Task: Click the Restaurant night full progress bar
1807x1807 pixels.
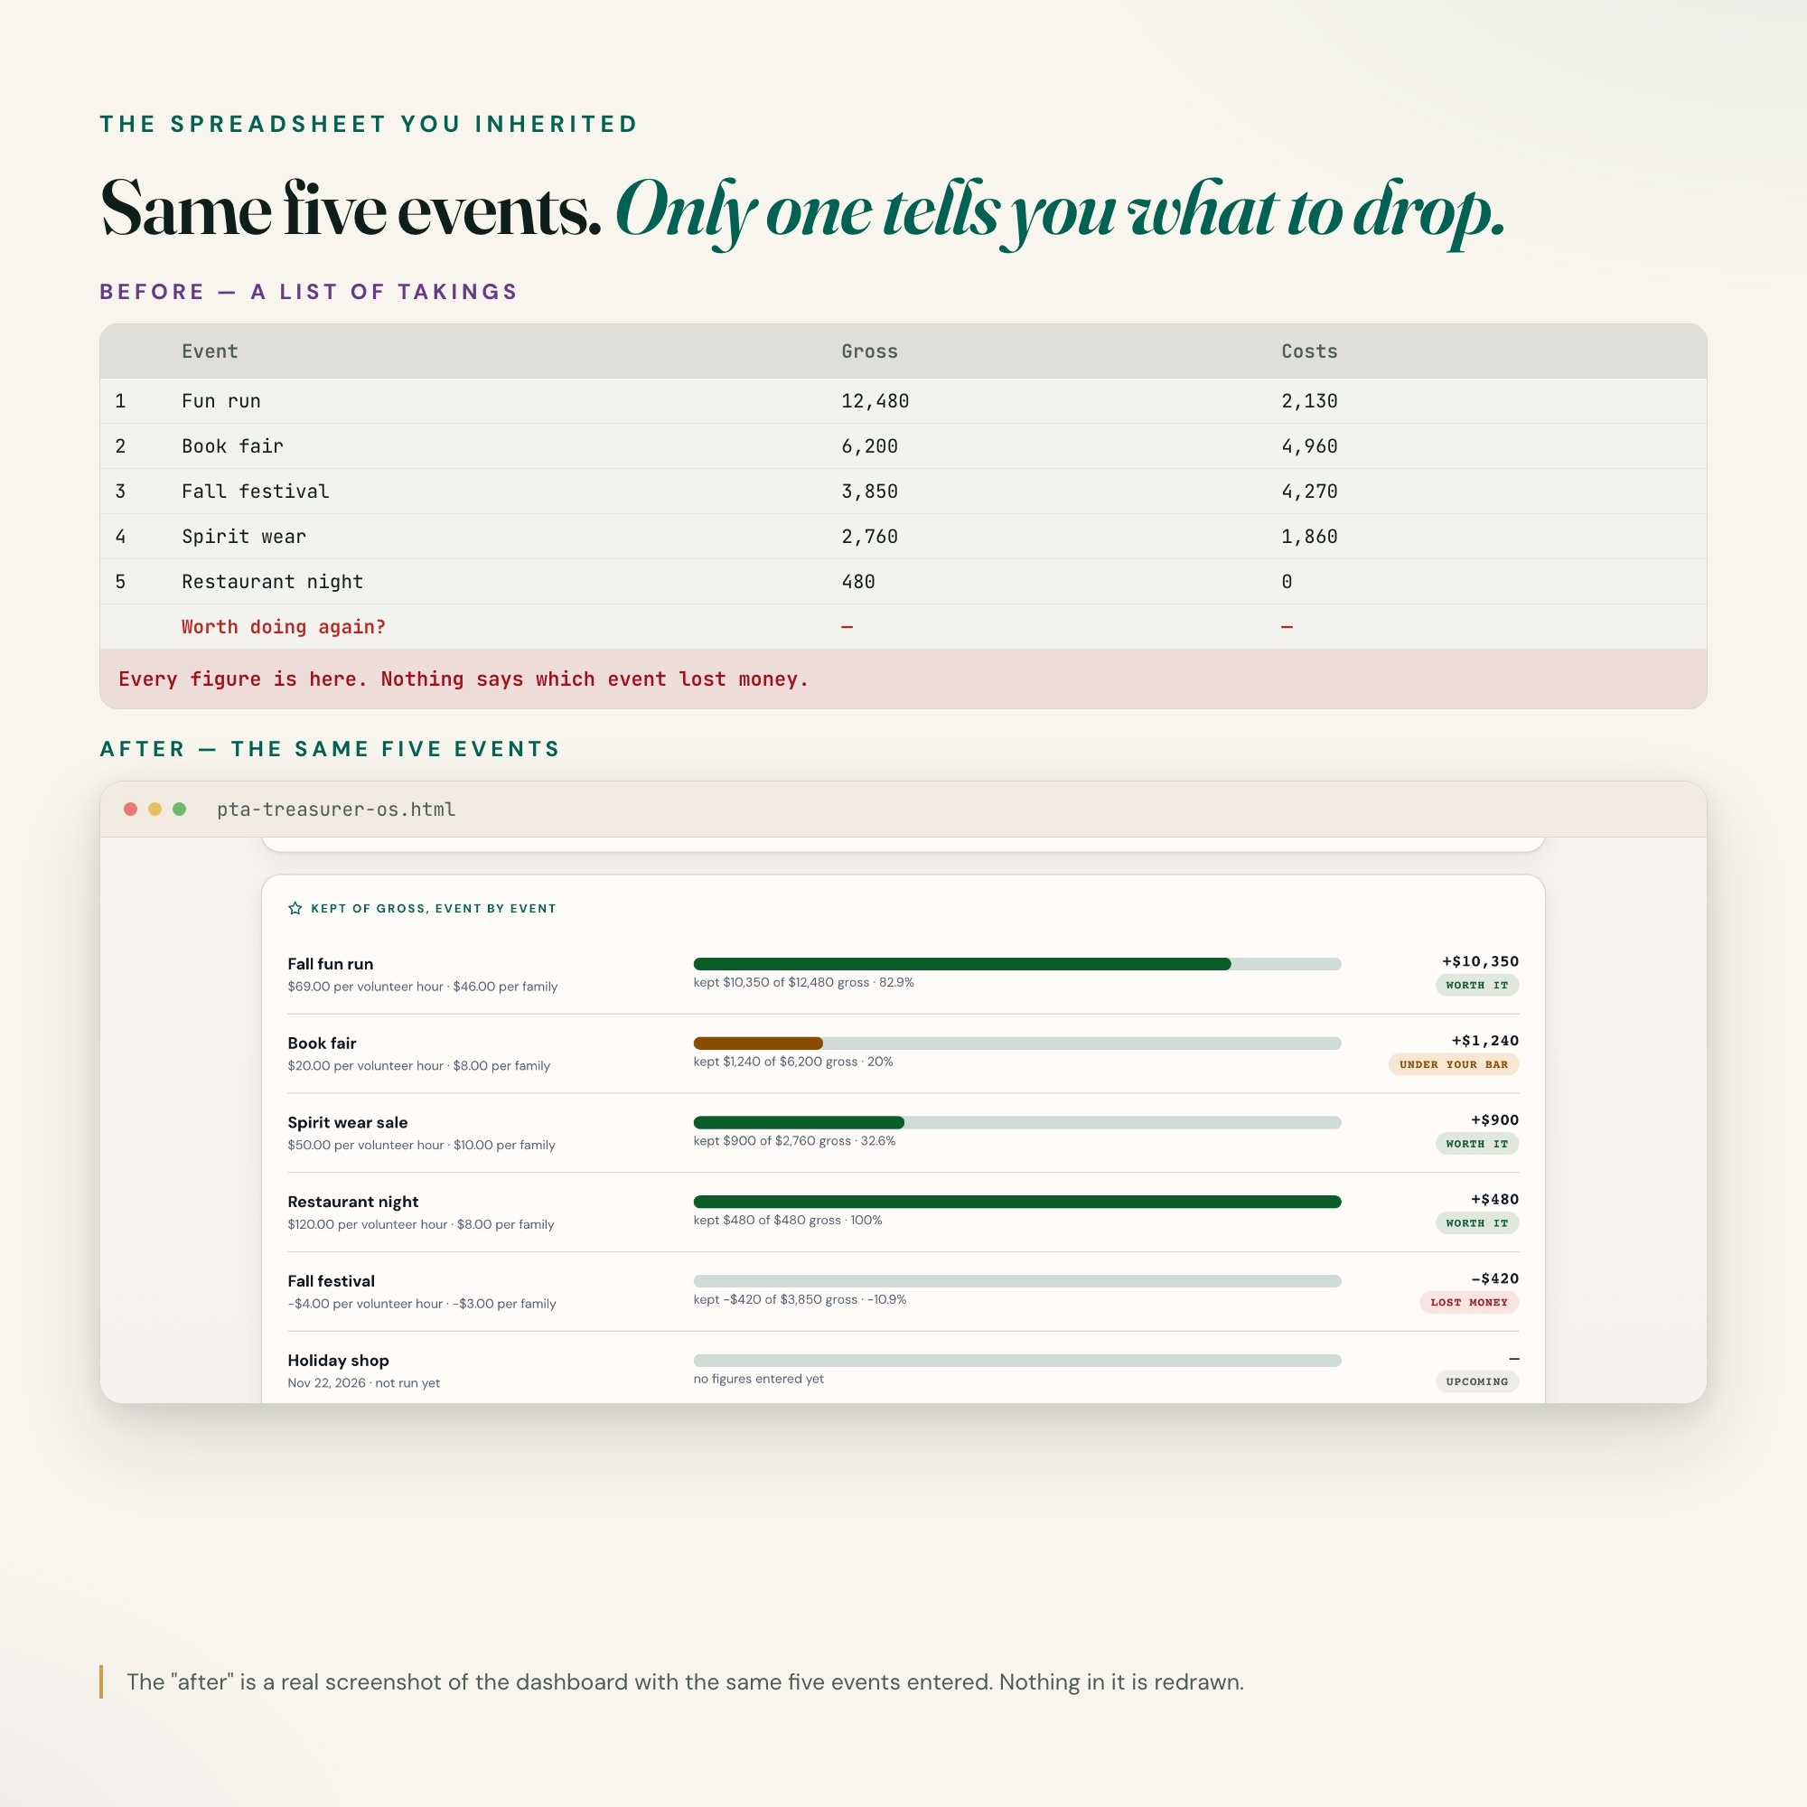Action: [1016, 1202]
